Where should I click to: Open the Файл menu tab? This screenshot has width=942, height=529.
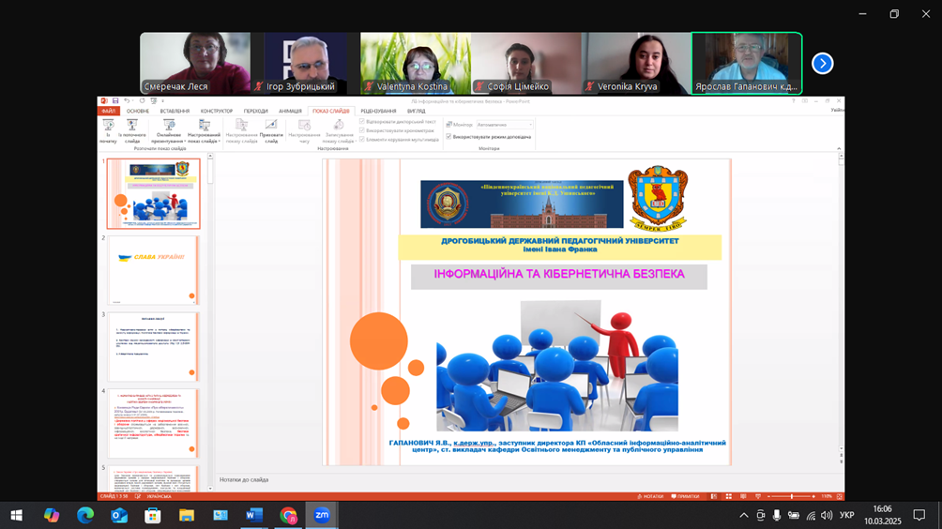[x=109, y=112]
